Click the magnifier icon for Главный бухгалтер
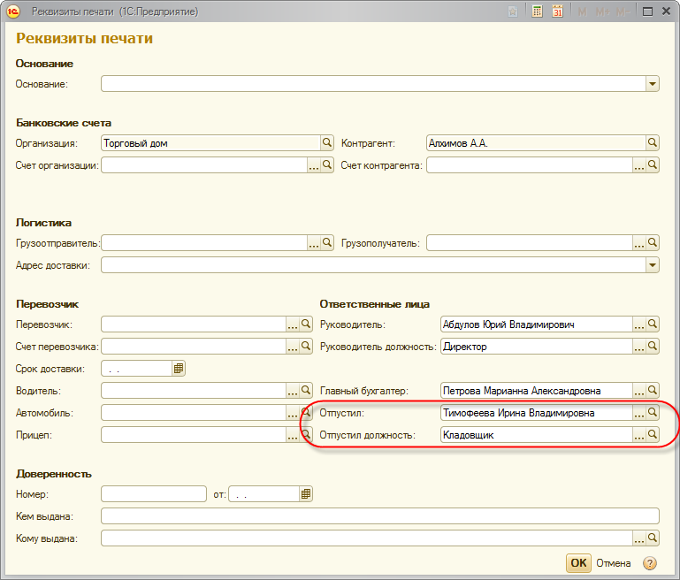This screenshot has height=580, width=680. click(653, 390)
